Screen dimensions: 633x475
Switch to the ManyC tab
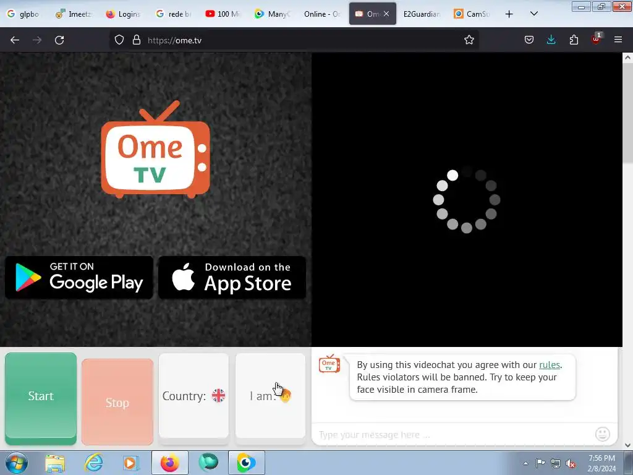click(273, 14)
